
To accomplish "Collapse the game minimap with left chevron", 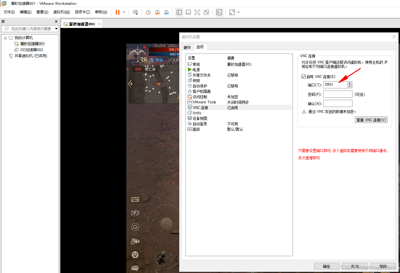I will click(x=131, y=84).
